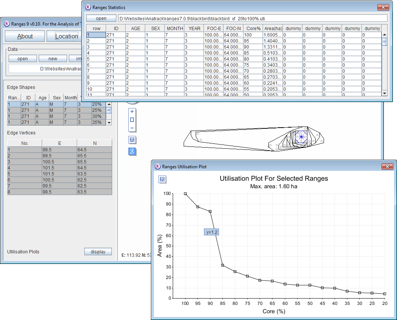Close the Ranges Statistics window
This screenshot has width=397, height=320.
point(383,7)
